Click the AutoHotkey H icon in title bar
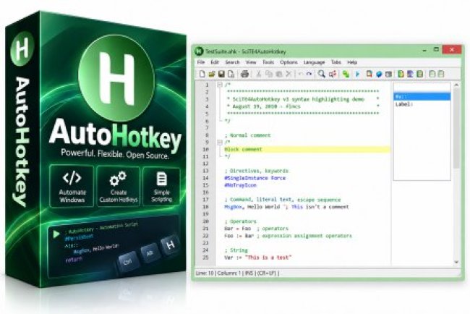The height and width of the screenshot is (314, 470). [199, 51]
